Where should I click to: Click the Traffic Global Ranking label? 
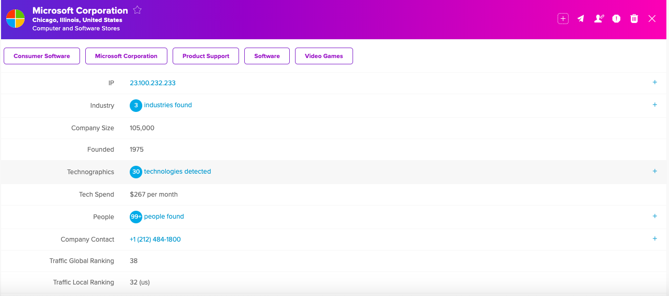click(x=82, y=261)
